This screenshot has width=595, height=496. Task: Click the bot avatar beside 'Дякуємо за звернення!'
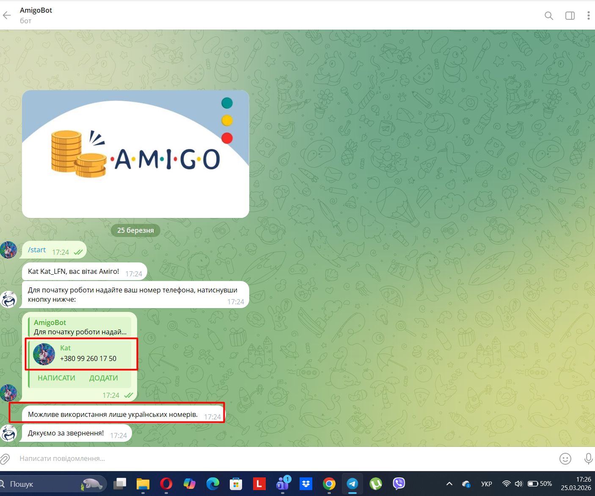click(x=8, y=433)
